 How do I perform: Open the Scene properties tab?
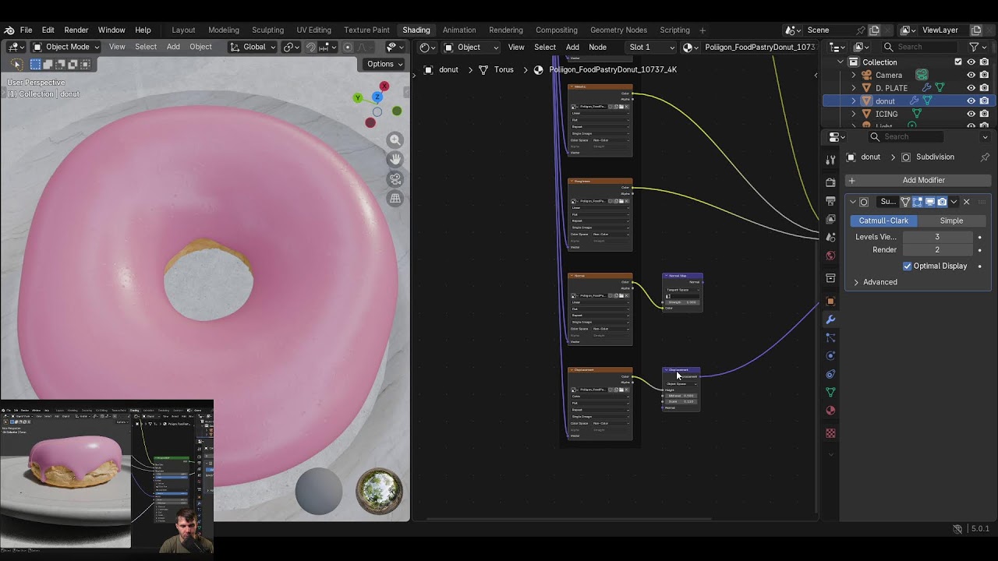click(830, 238)
